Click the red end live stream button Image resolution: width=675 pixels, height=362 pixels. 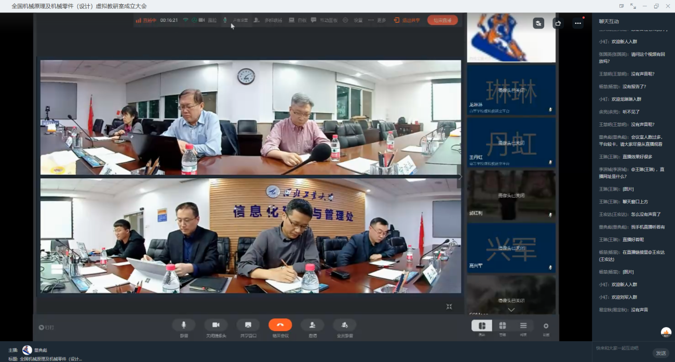coord(442,20)
